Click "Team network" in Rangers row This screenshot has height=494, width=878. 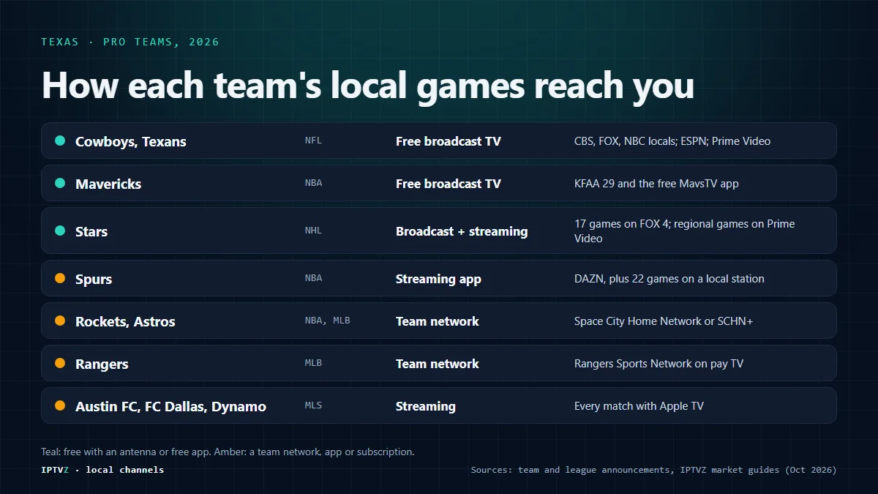point(438,364)
